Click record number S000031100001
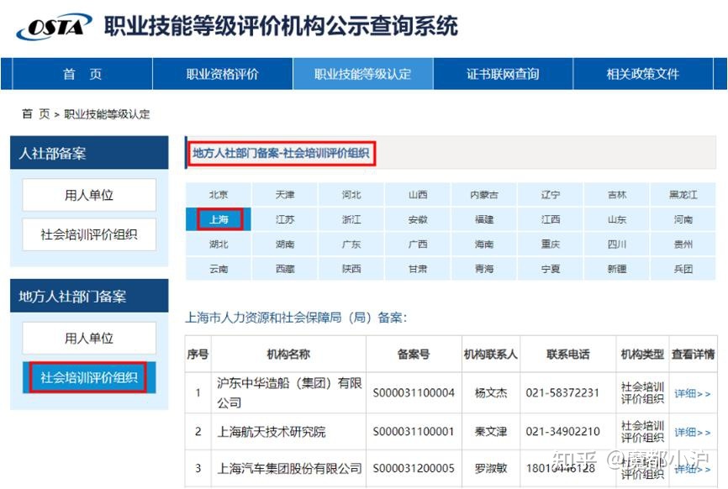This screenshot has width=728, height=489. [x=414, y=432]
